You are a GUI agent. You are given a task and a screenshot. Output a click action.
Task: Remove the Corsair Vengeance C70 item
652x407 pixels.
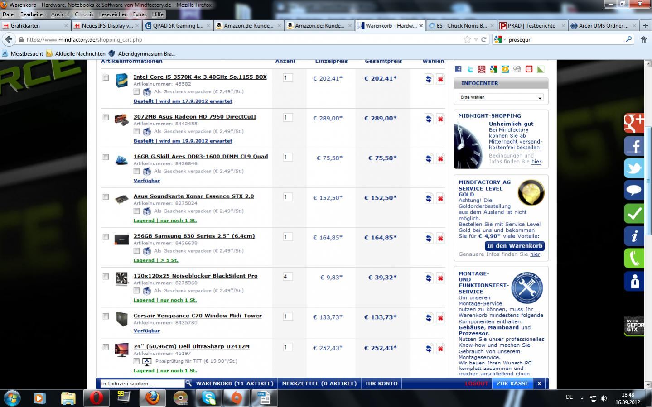coord(440,318)
